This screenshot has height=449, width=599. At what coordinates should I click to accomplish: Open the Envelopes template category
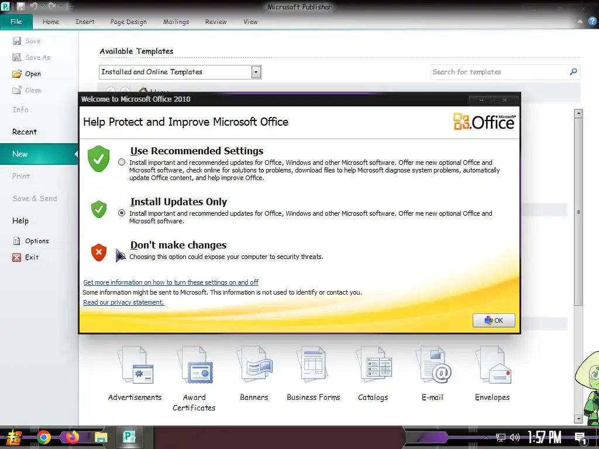coord(493,374)
